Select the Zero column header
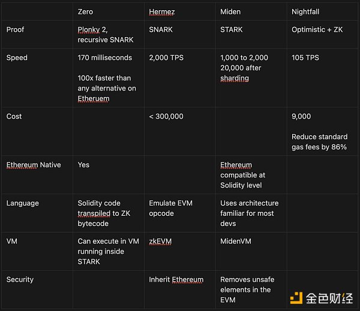The image size is (360, 311). tap(87, 12)
